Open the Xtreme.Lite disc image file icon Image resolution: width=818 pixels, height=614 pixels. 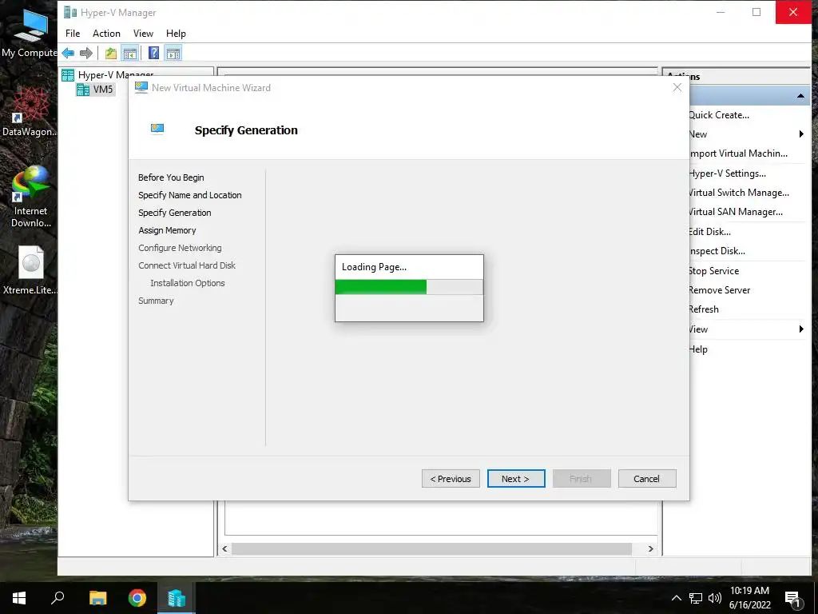pos(30,270)
